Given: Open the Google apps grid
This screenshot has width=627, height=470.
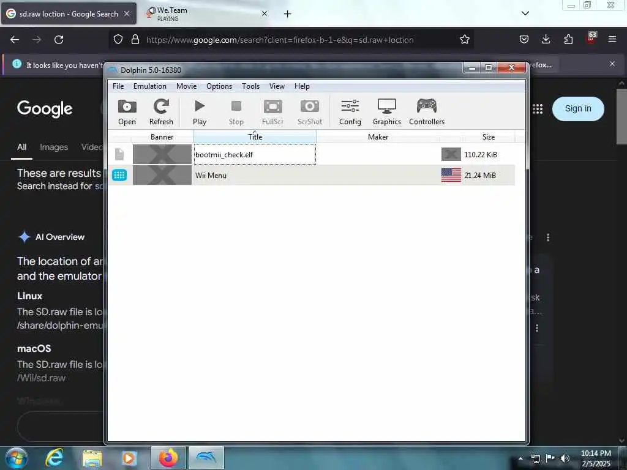Looking at the screenshot, I should 538,109.
